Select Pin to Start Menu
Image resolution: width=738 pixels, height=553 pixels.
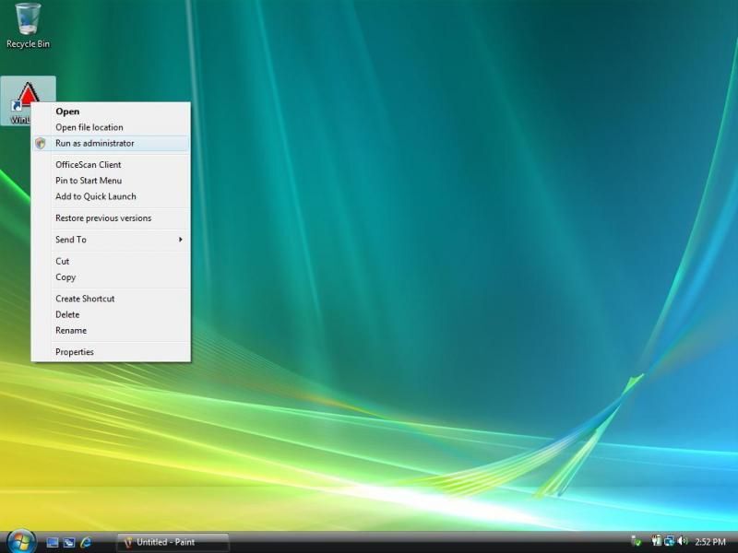click(88, 181)
